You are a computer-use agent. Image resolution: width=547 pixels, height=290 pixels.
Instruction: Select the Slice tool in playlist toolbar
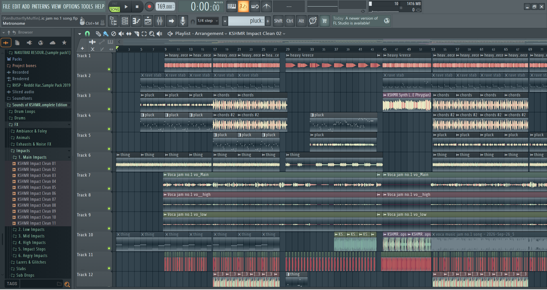pyautogui.click(x=137, y=34)
